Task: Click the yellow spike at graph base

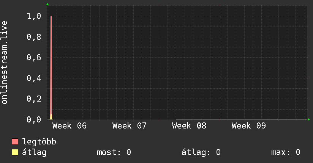Action: click(51, 116)
